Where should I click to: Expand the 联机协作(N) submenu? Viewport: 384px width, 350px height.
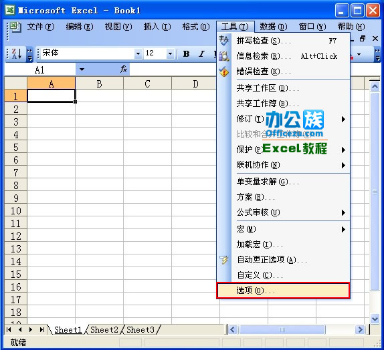point(343,166)
